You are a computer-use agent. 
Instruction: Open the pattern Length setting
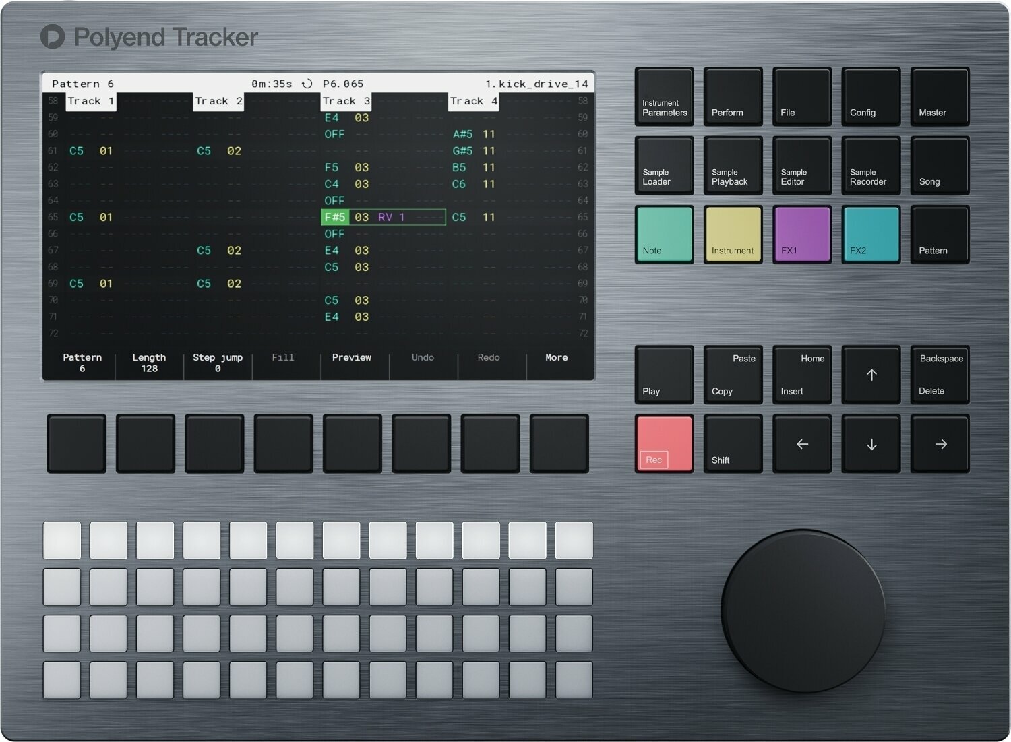pos(149,363)
